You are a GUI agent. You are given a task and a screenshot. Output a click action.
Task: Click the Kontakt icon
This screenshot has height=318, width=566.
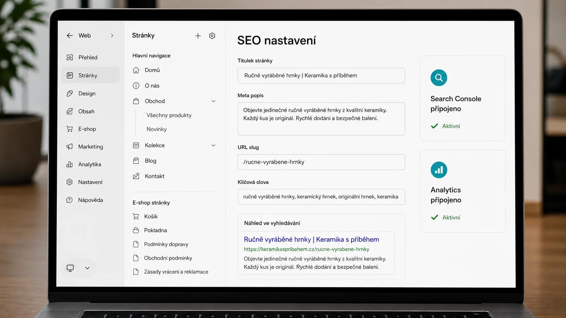pos(136,176)
